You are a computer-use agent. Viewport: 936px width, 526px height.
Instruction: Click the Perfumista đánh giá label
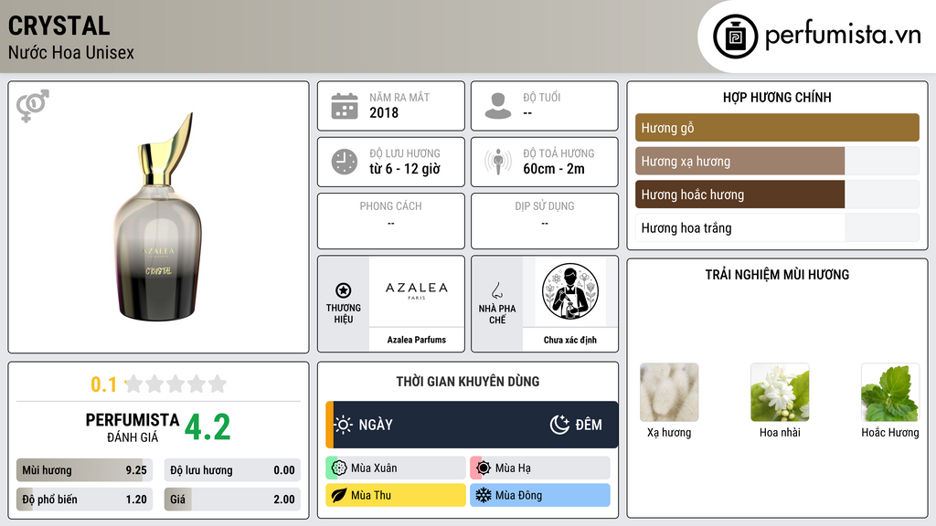[x=133, y=427]
